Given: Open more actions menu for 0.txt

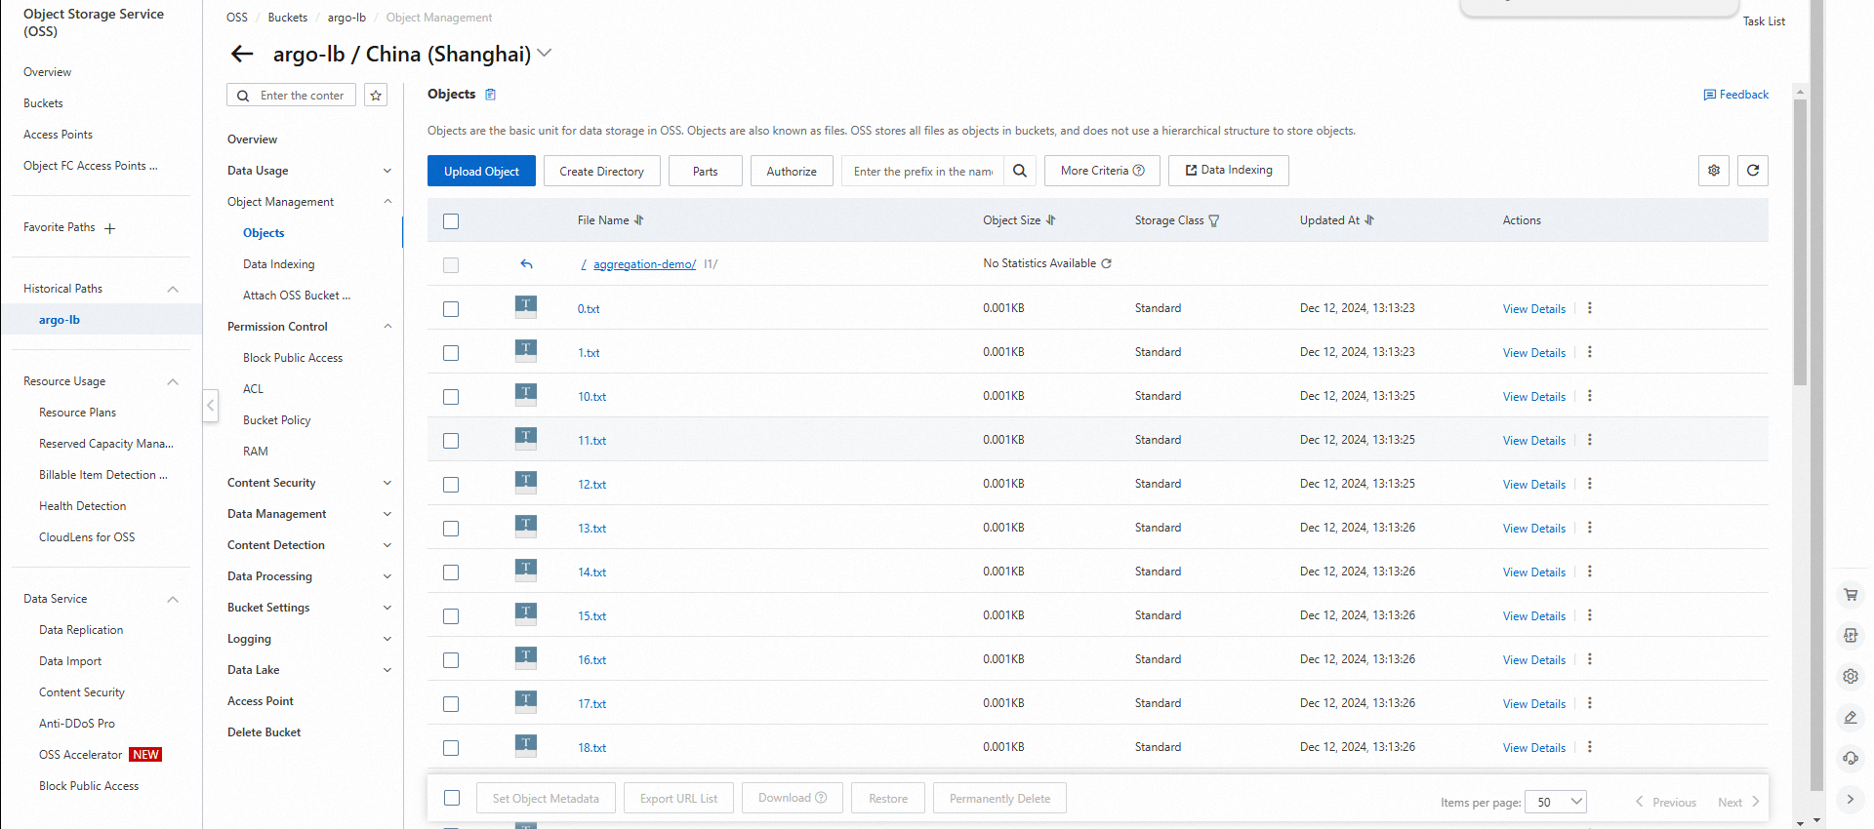Looking at the screenshot, I should click(1590, 308).
